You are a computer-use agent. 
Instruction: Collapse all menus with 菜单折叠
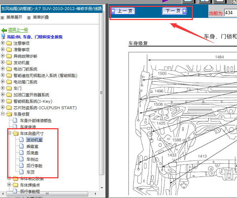pos(41,17)
